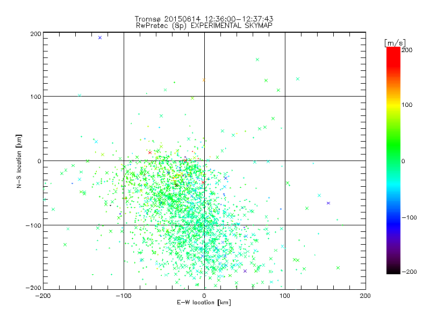Click the E-W axis tick label "-200"

pos(43,296)
